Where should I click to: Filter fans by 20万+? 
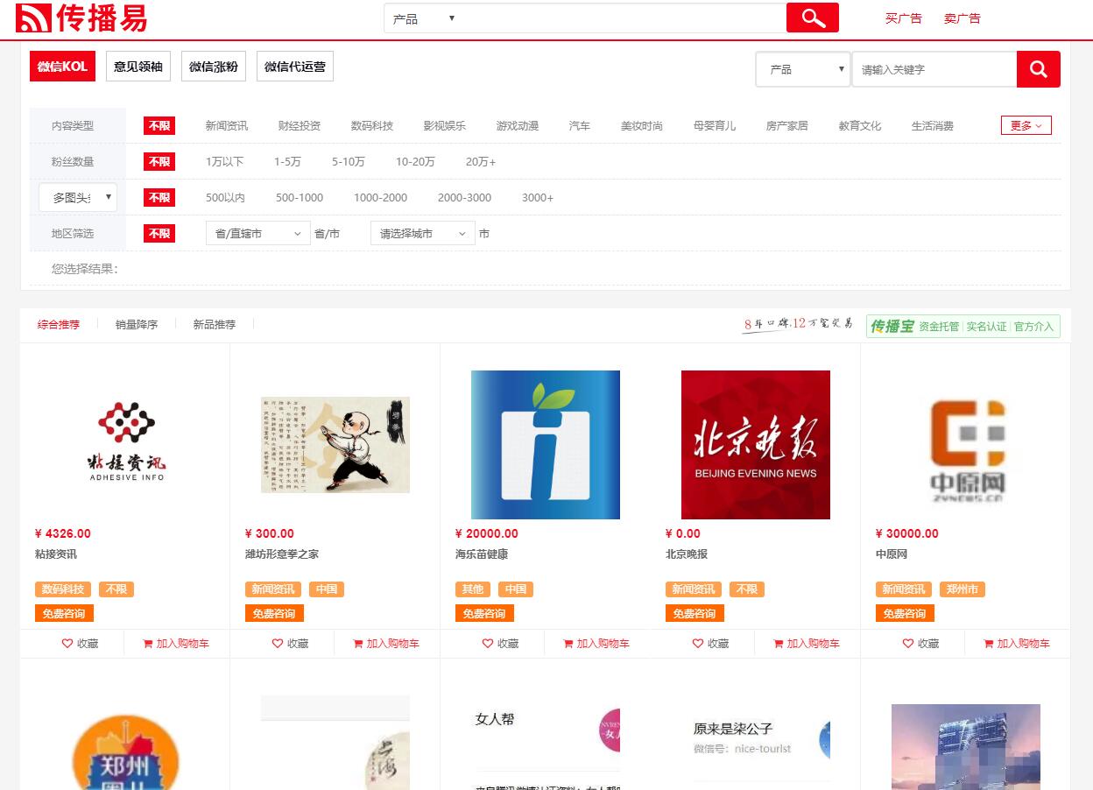[x=481, y=162]
